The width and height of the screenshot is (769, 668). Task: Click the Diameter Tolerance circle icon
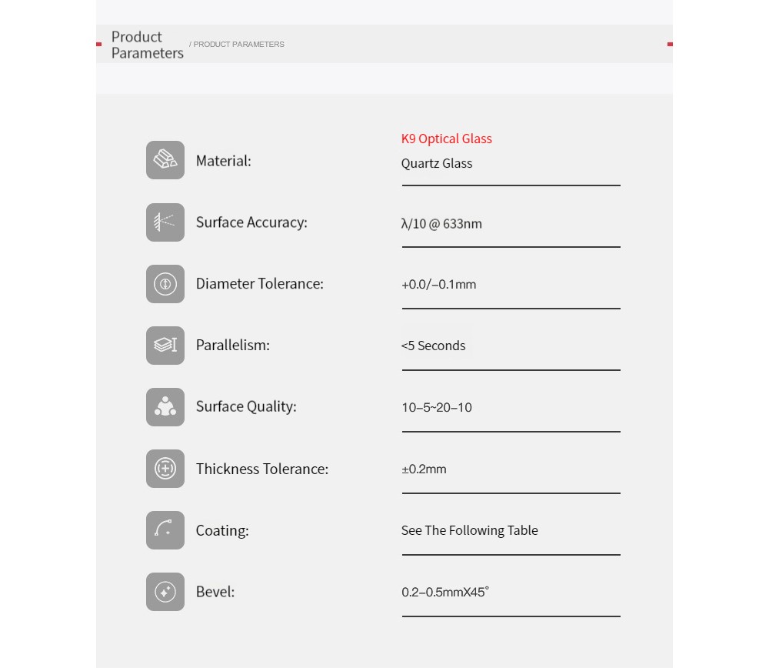[x=165, y=284]
